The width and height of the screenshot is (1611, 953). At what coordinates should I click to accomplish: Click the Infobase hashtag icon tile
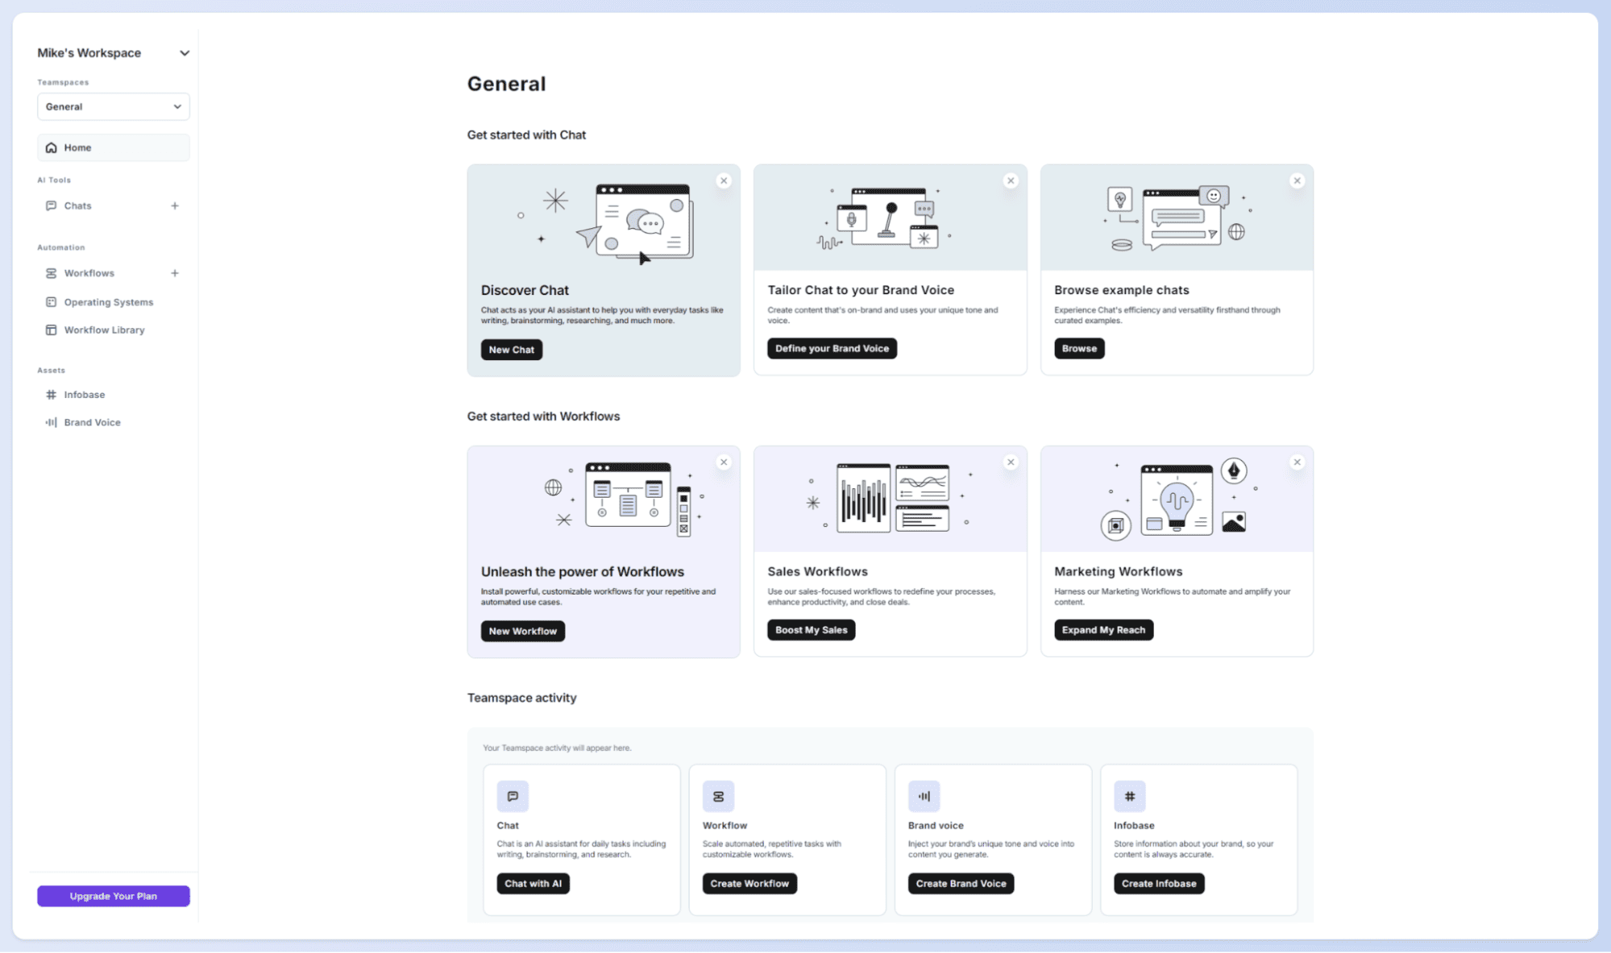[1129, 796]
